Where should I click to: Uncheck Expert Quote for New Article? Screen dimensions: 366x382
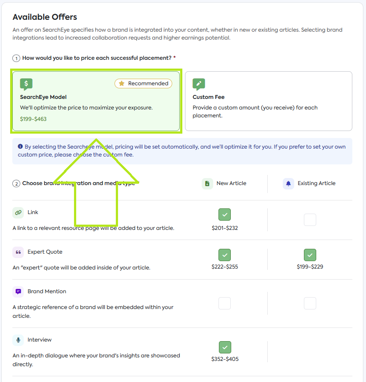pos(225,255)
